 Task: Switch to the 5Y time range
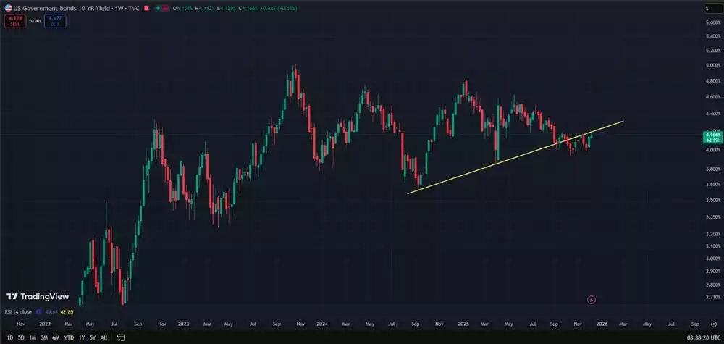click(x=92, y=337)
